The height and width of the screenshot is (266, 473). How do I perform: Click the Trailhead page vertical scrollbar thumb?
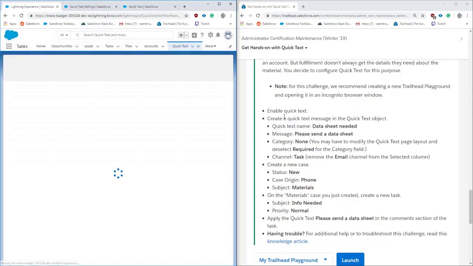[x=470, y=207]
